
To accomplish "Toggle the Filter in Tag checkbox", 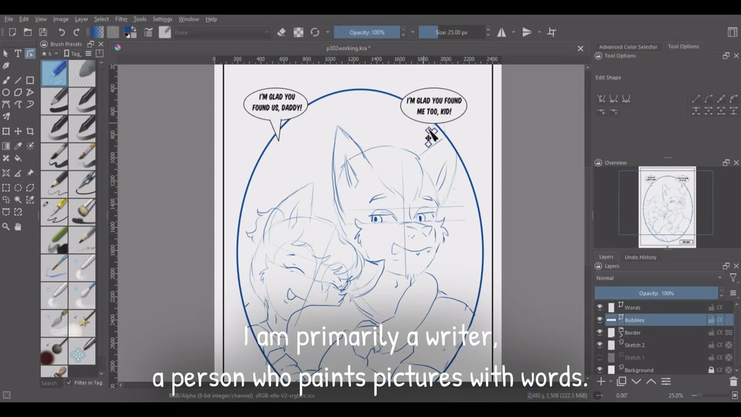I will [69, 383].
